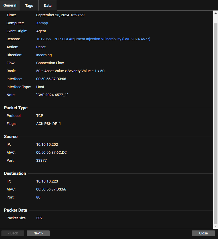This screenshot has width=218, height=239.
Task: Open the Xampp computer link
Action: click(x=42, y=23)
